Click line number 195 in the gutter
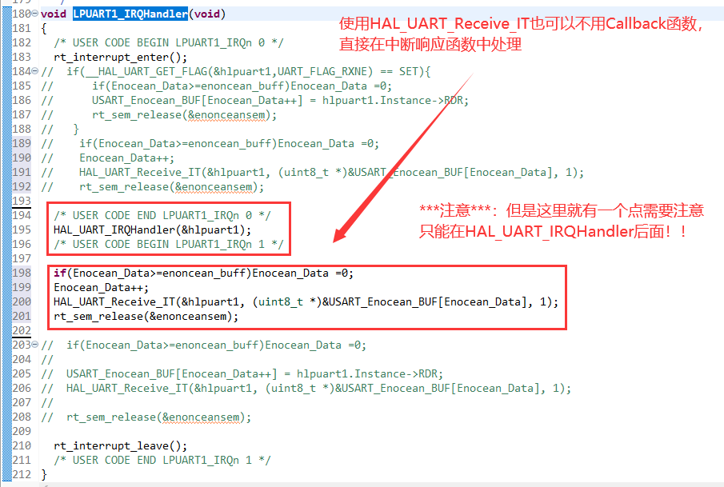This screenshot has width=724, height=487. [22, 230]
